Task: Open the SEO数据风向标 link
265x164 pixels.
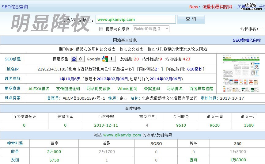Action: pyautogui.click(x=247, y=40)
